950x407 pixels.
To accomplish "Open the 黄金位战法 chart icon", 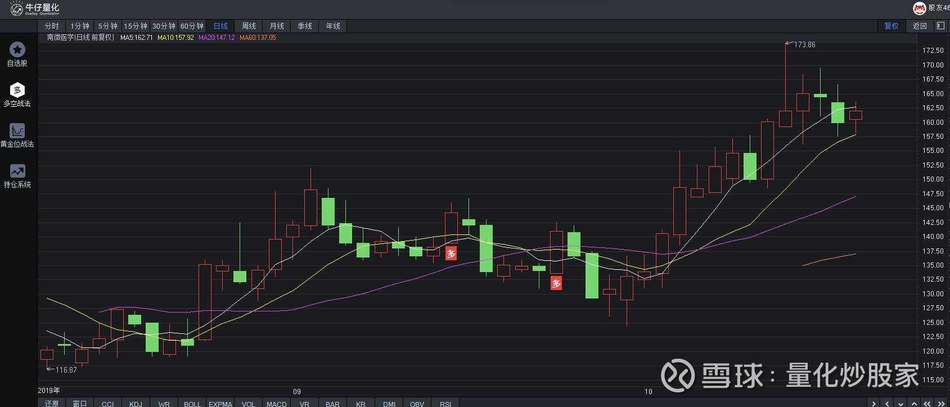I will [x=17, y=130].
